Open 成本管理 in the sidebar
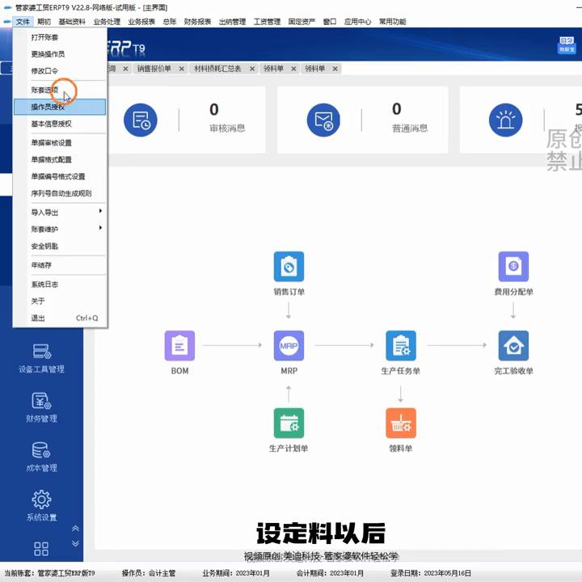 point(41,457)
